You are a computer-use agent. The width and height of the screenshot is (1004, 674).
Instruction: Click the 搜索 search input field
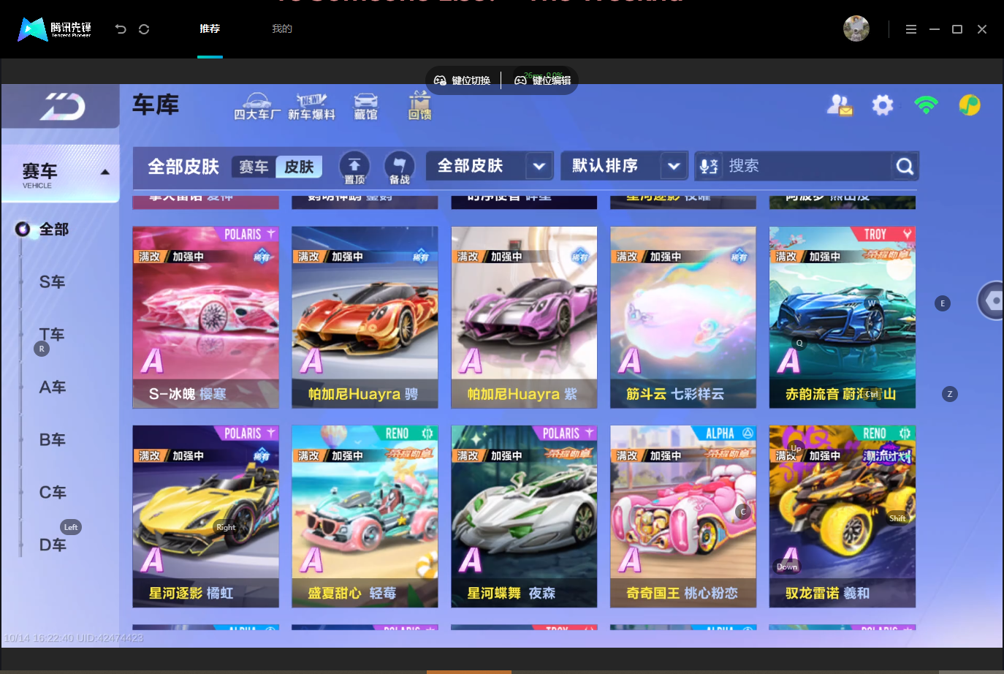807,166
